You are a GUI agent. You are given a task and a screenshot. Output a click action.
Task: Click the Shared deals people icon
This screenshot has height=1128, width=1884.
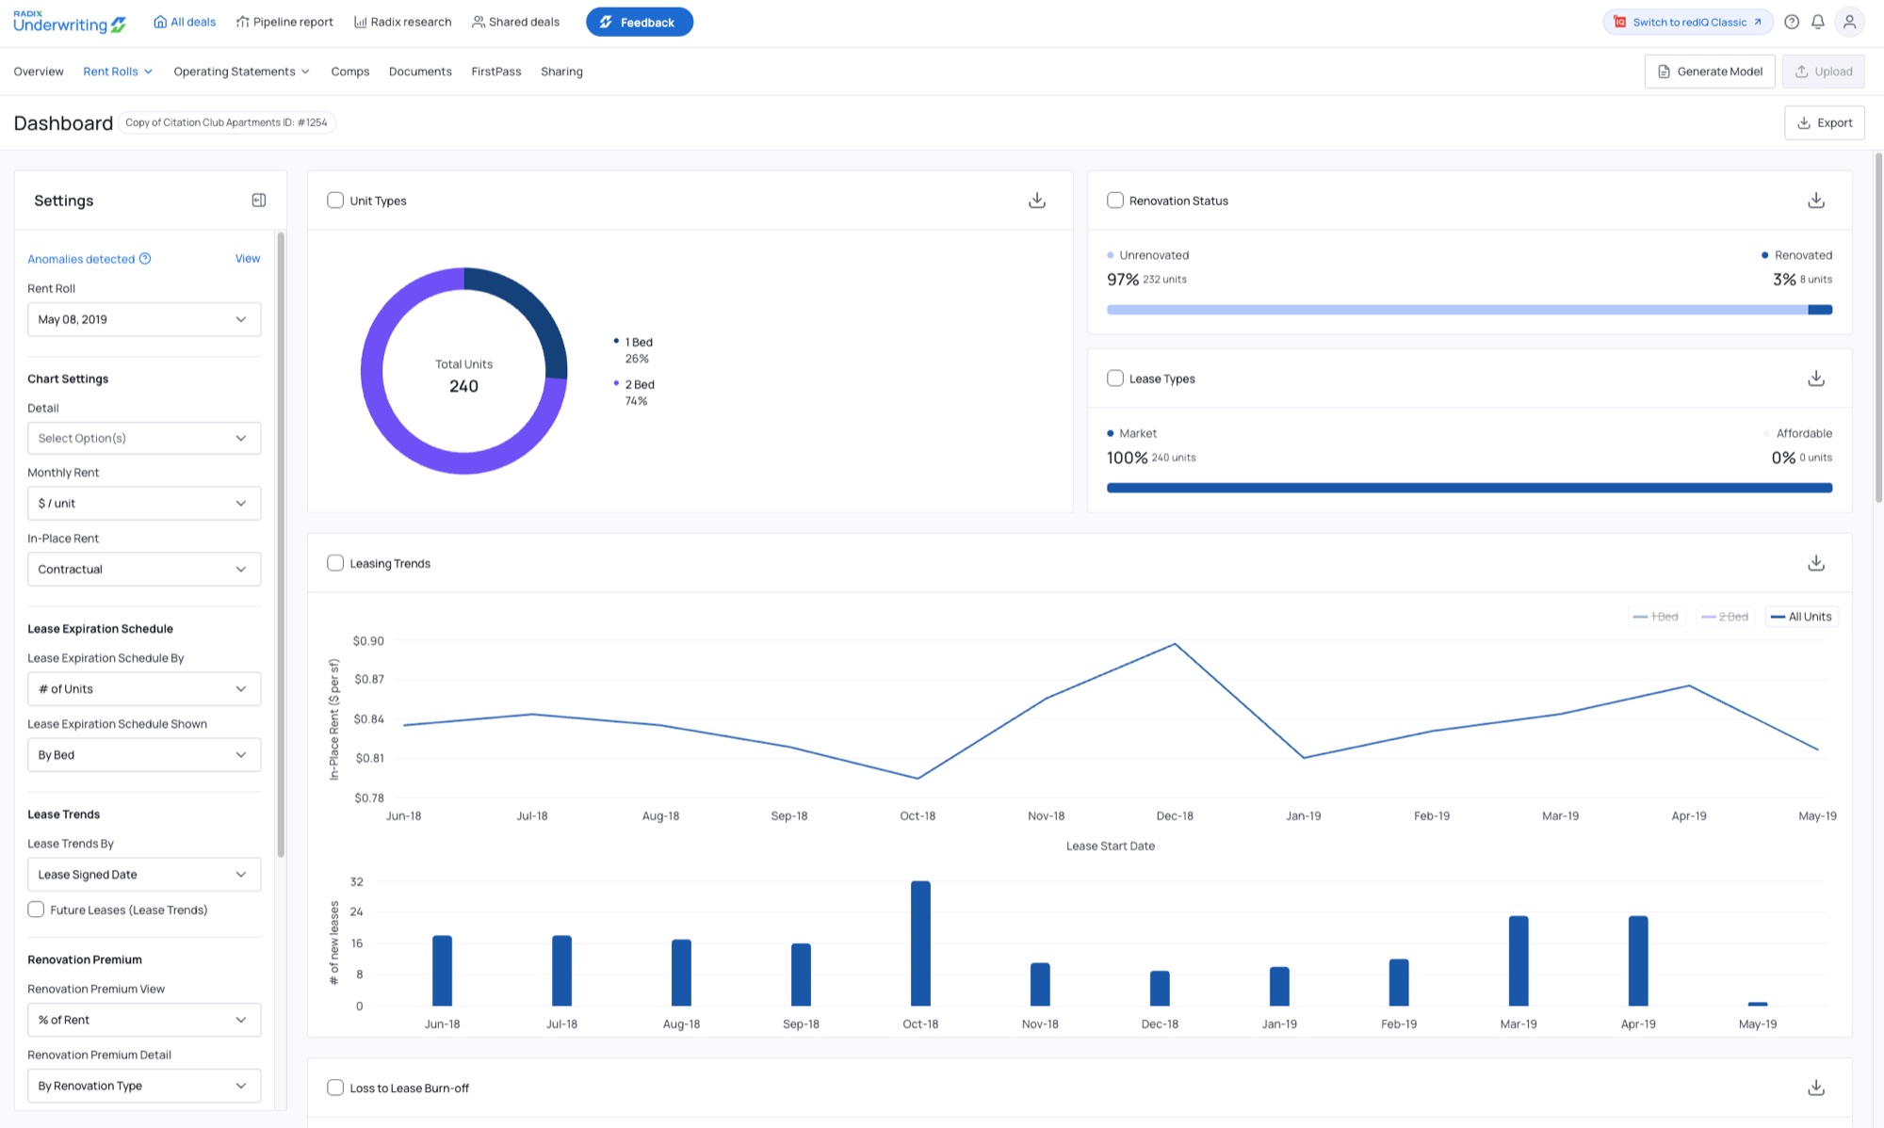point(479,22)
